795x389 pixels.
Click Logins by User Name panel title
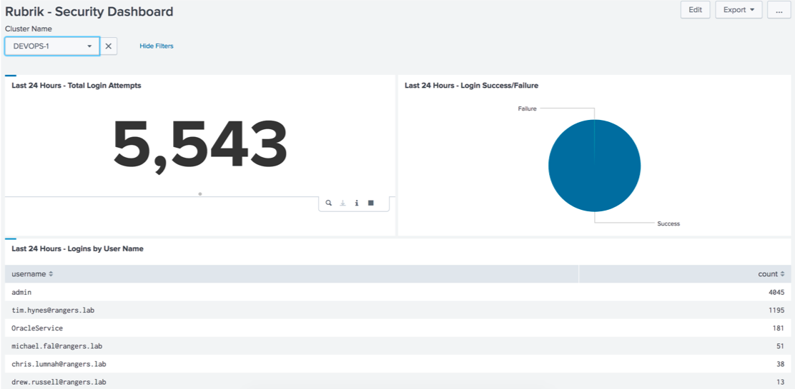pos(77,248)
